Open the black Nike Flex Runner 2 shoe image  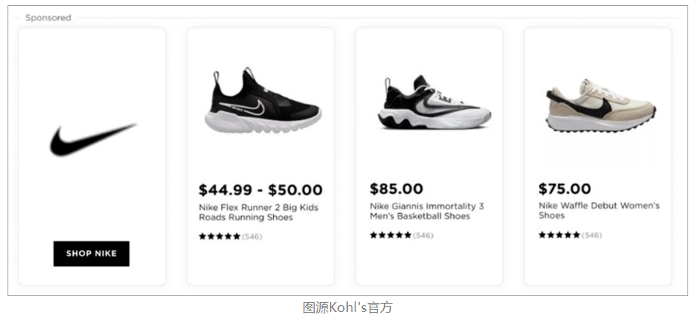[x=263, y=100]
